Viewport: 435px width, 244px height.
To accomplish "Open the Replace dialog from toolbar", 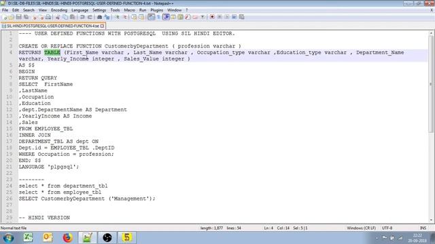I will pyautogui.click(x=107, y=17).
